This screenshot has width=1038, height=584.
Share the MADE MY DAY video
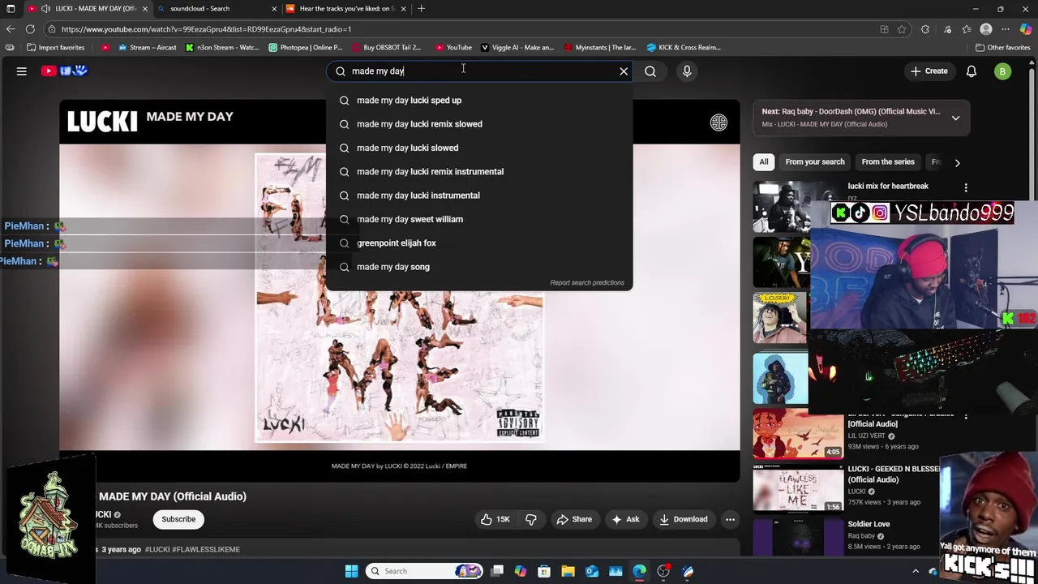[573, 519]
